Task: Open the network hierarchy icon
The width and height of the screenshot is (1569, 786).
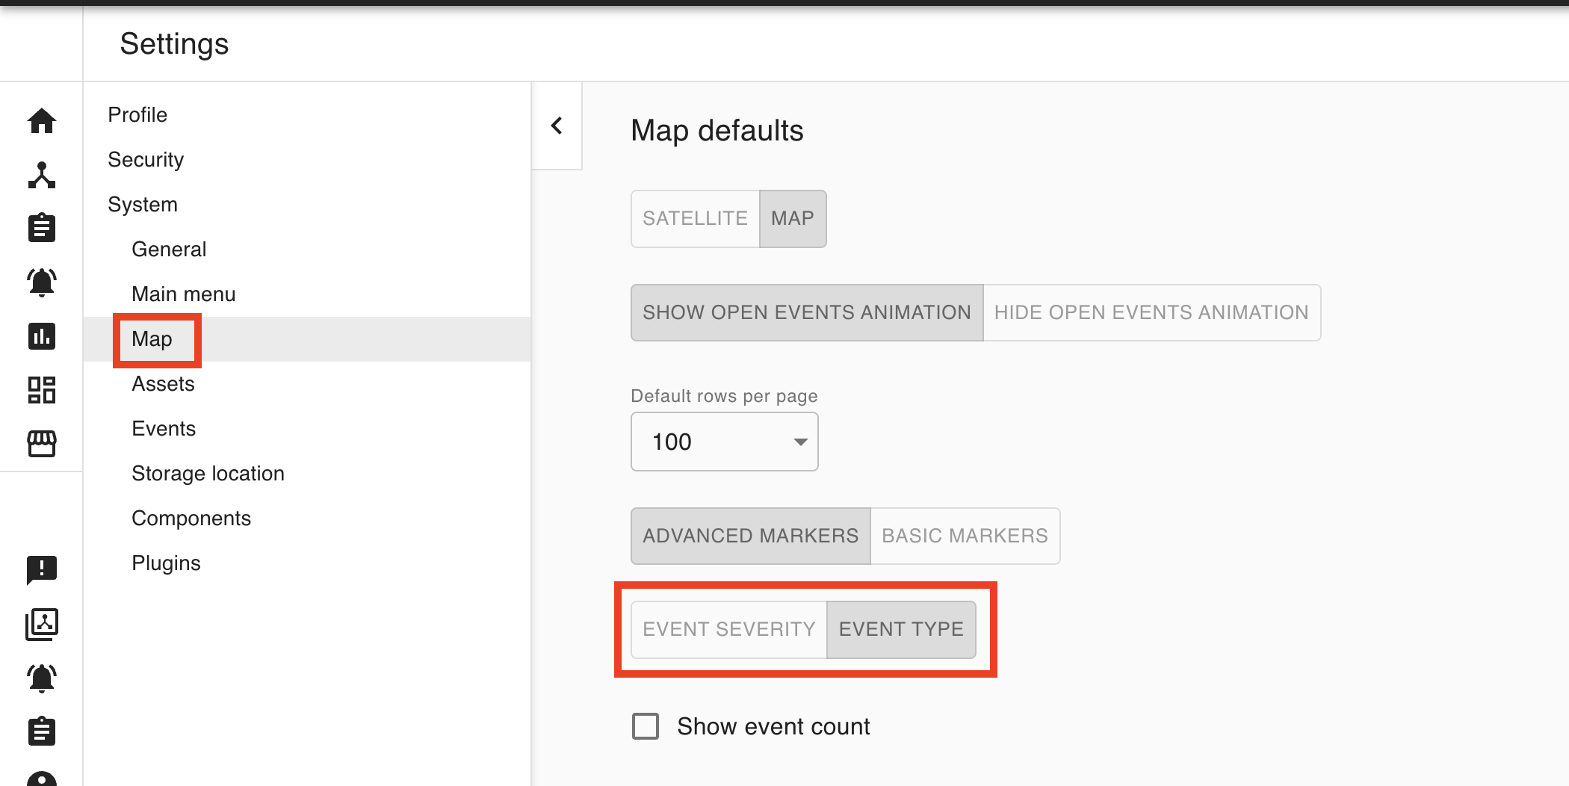Action: click(x=42, y=175)
